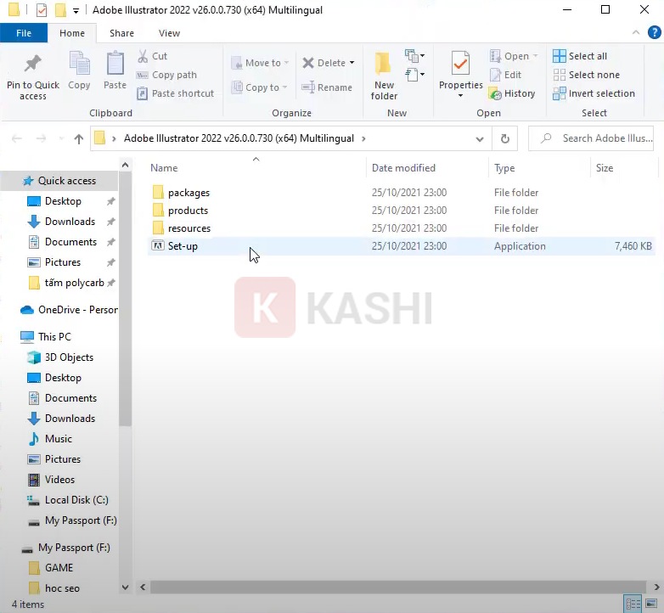Sort by the Type column header
The height and width of the screenshot is (613, 664).
click(x=504, y=168)
